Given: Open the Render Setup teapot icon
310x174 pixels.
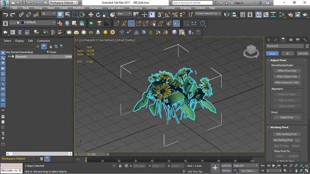Looking at the screenshot, I should tap(291, 14).
